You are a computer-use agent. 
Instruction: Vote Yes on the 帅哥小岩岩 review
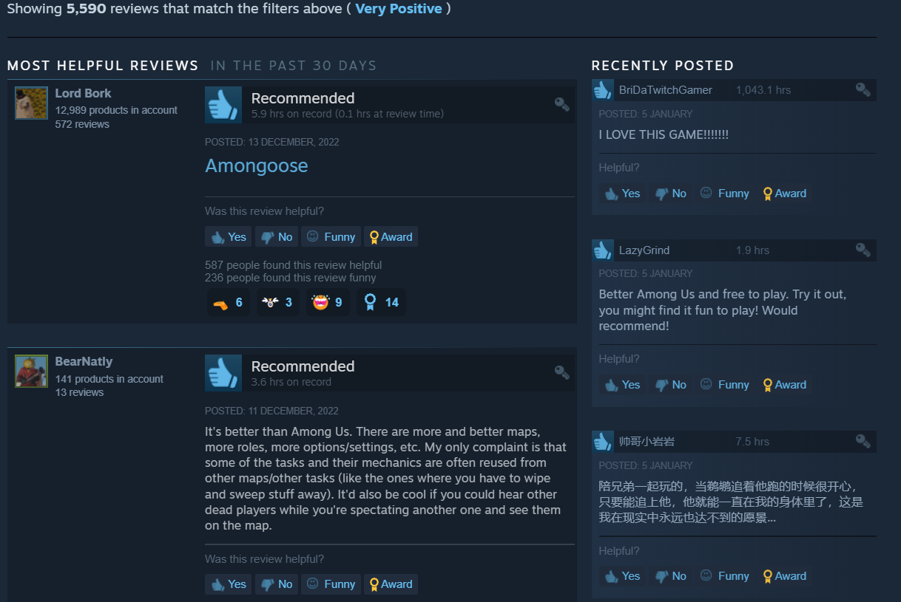(622, 576)
